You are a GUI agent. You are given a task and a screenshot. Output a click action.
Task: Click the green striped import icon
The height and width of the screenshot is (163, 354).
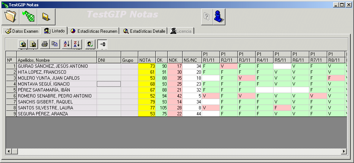(28, 17)
